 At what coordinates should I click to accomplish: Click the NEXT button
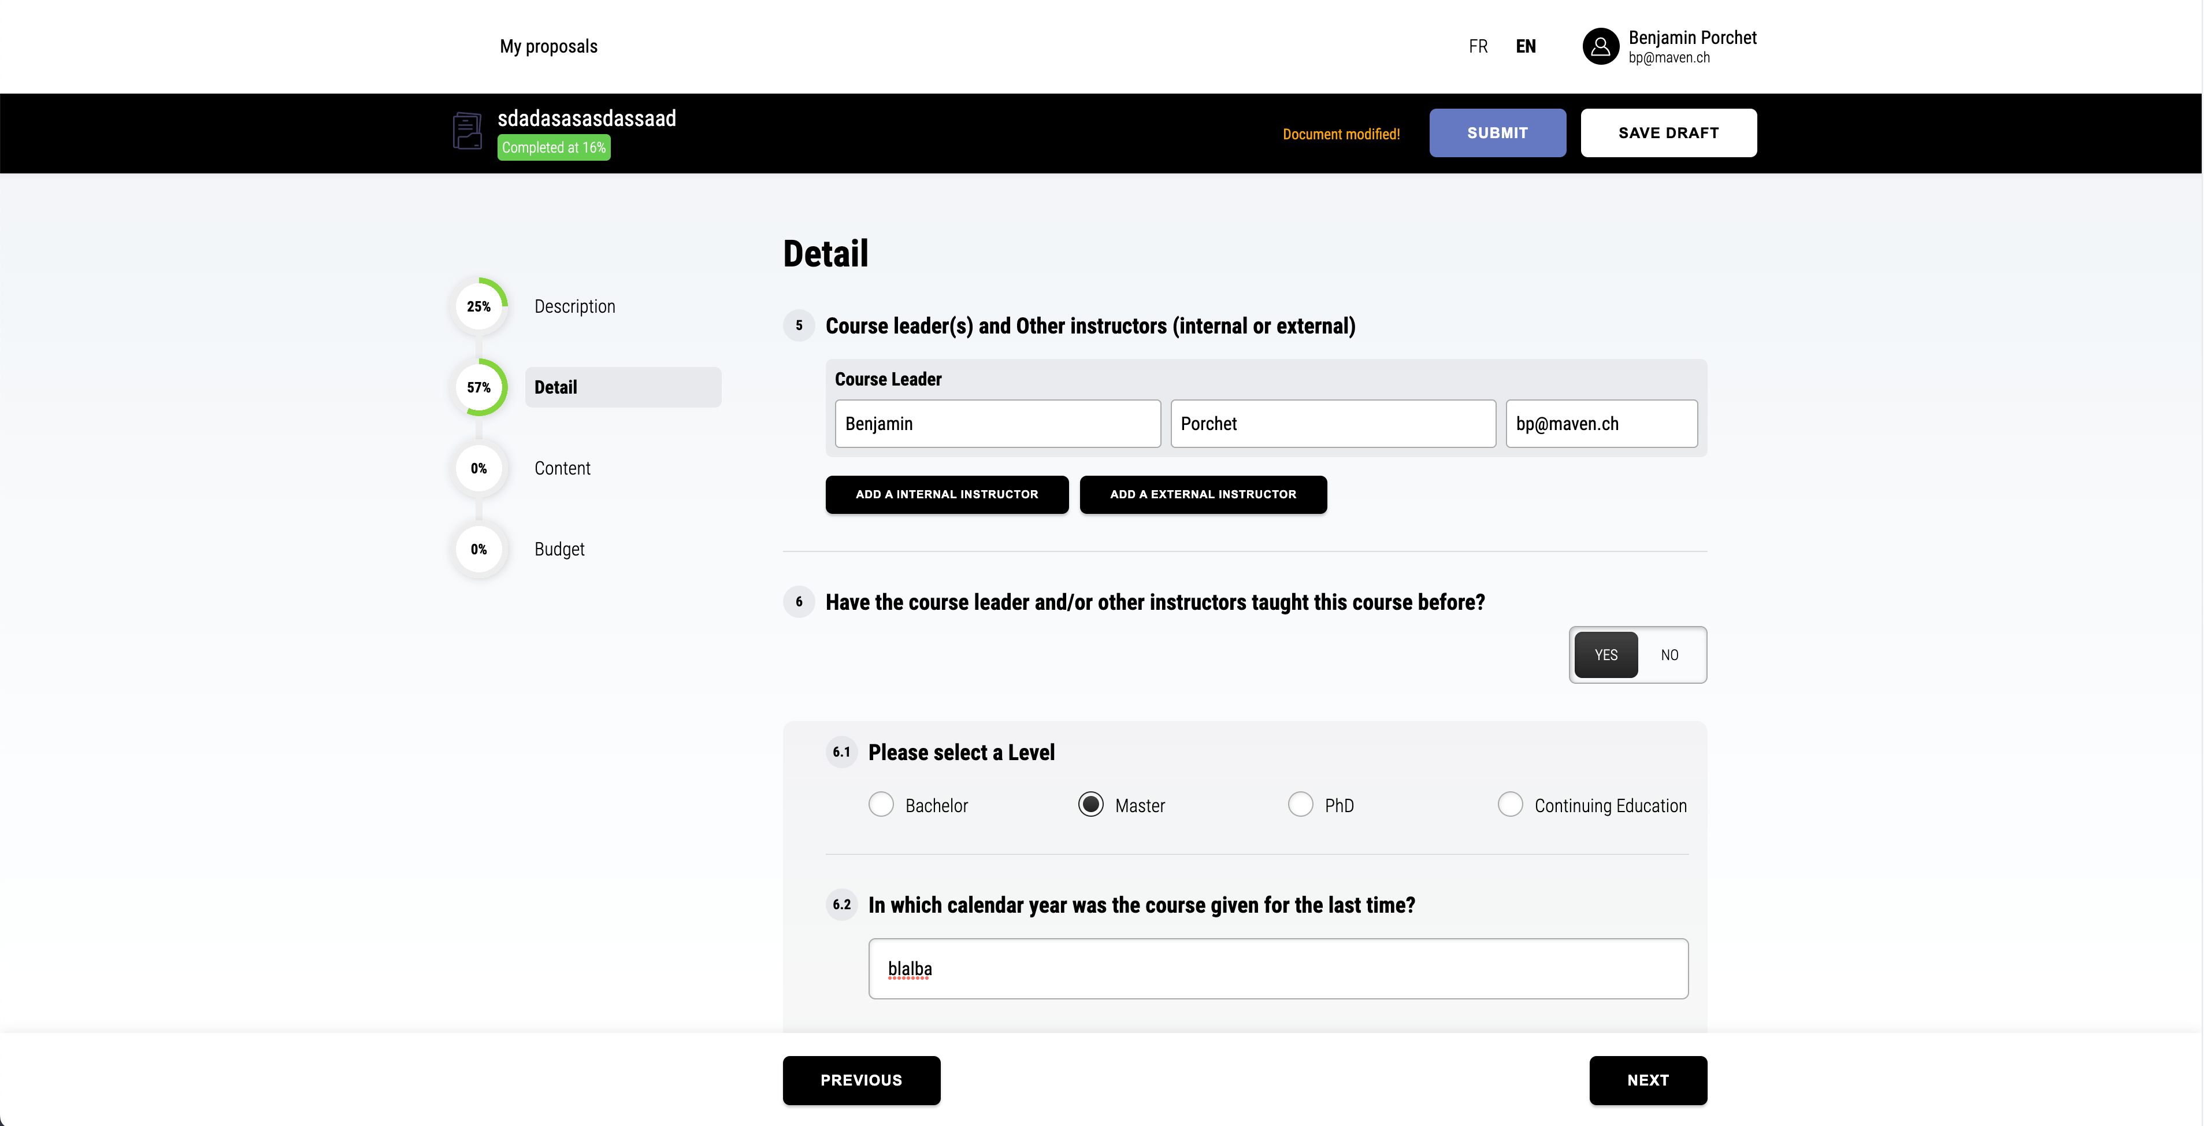(x=1648, y=1080)
